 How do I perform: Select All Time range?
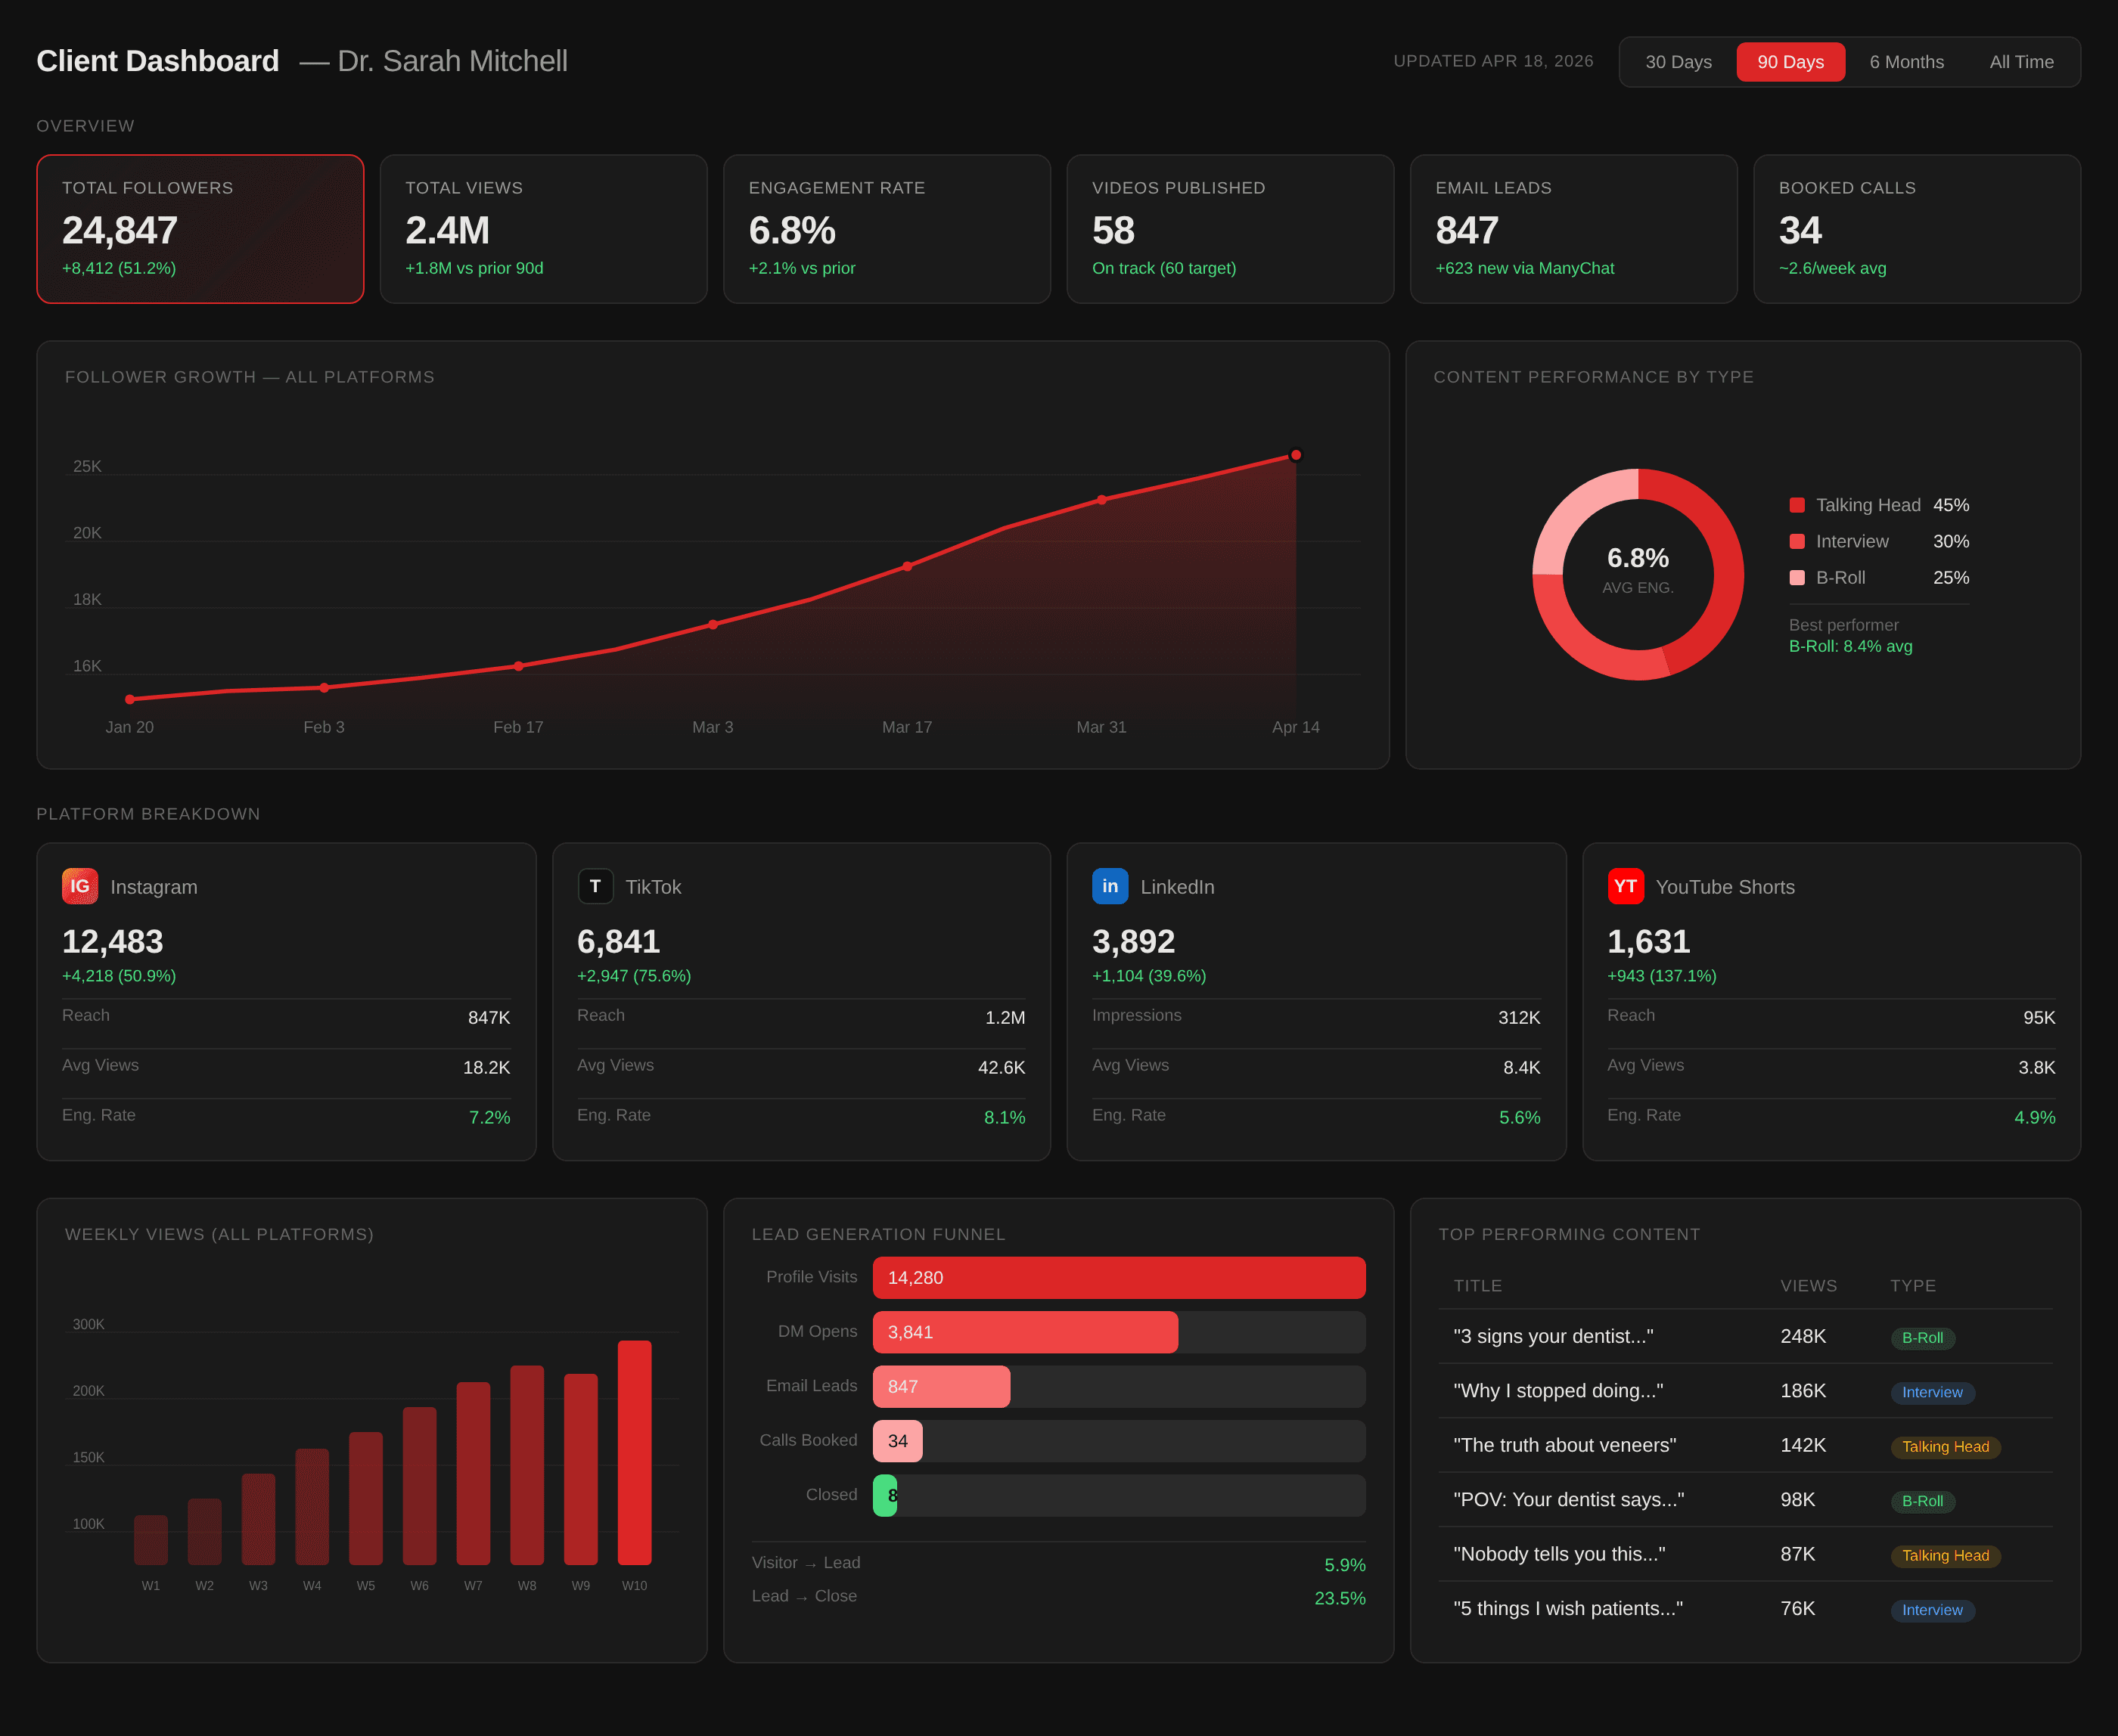pyautogui.click(x=2021, y=62)
